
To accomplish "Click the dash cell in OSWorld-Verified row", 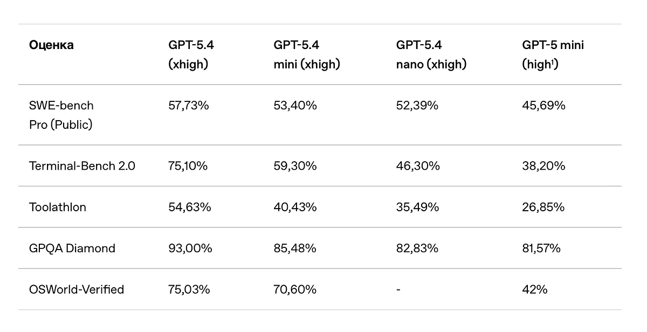I will [x=398, y=290].
